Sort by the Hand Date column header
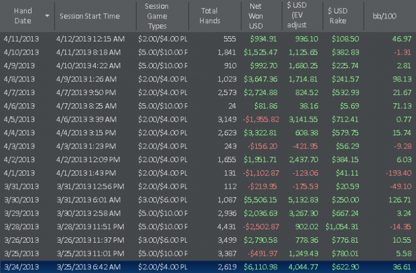 23,16
